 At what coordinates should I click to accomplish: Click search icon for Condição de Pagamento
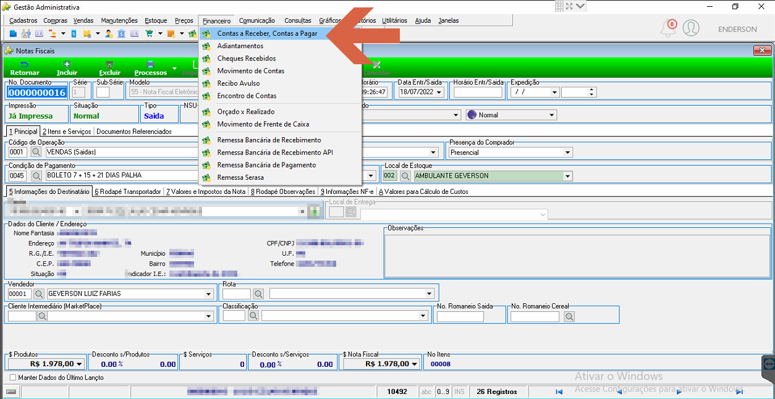(36, 175)
